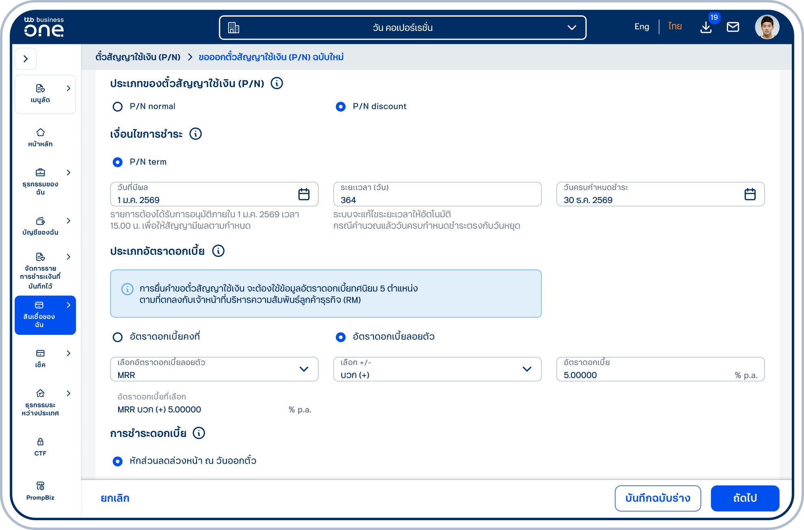Open the MRR floating rate dropdown
Screen dimensions: 804x530
[214, 369]
